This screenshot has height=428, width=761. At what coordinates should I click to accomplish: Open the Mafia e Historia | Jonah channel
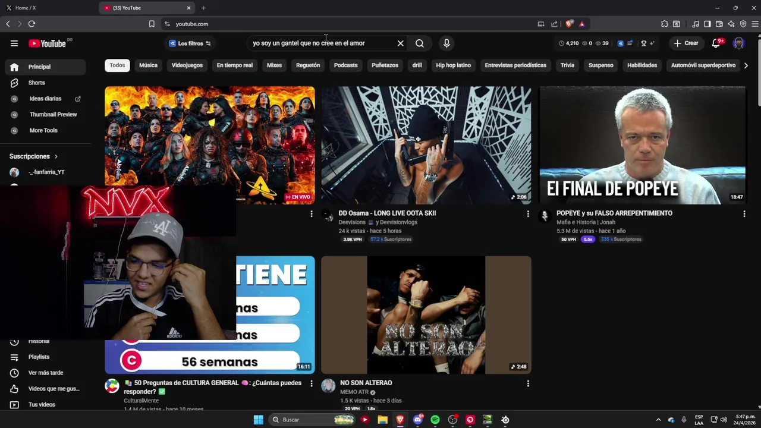(x=586, y=222)
